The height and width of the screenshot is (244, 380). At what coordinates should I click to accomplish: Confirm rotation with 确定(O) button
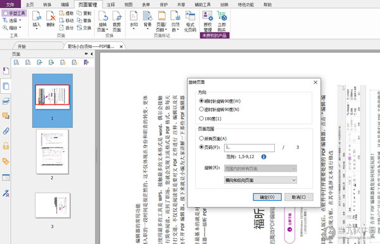coord(267,197)
